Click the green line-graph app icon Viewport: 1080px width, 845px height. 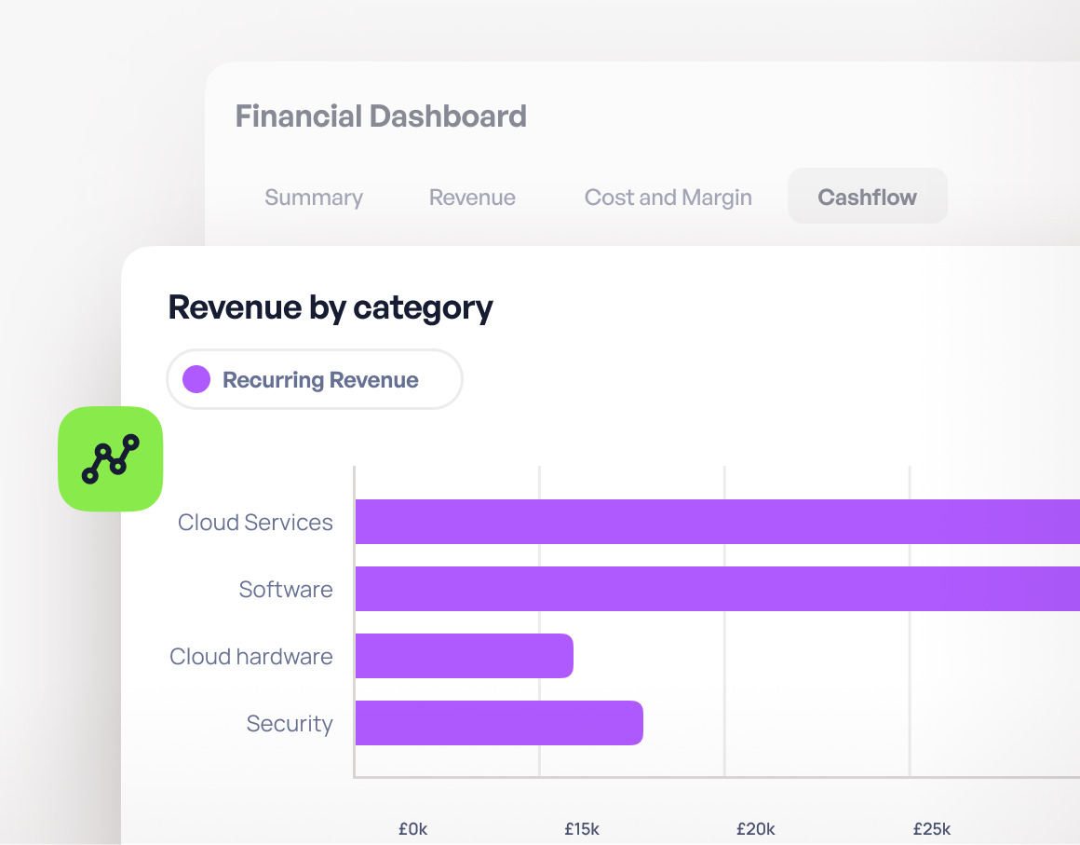tap(111, 458)
